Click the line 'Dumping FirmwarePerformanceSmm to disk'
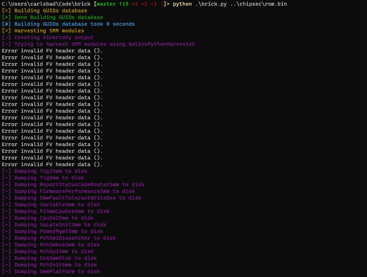 coord(68,191)
